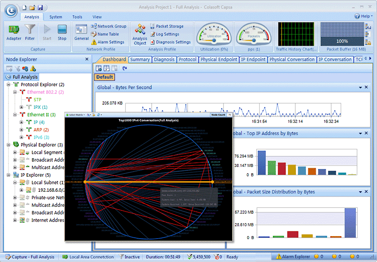Click the Default dashboard button
The width and height of the screenshot is (377, 262).
click(x=105, y=77)
